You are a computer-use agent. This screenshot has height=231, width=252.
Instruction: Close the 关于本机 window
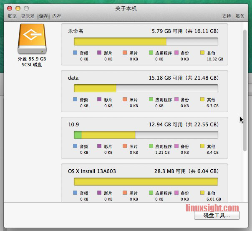[x=10, y=8]
